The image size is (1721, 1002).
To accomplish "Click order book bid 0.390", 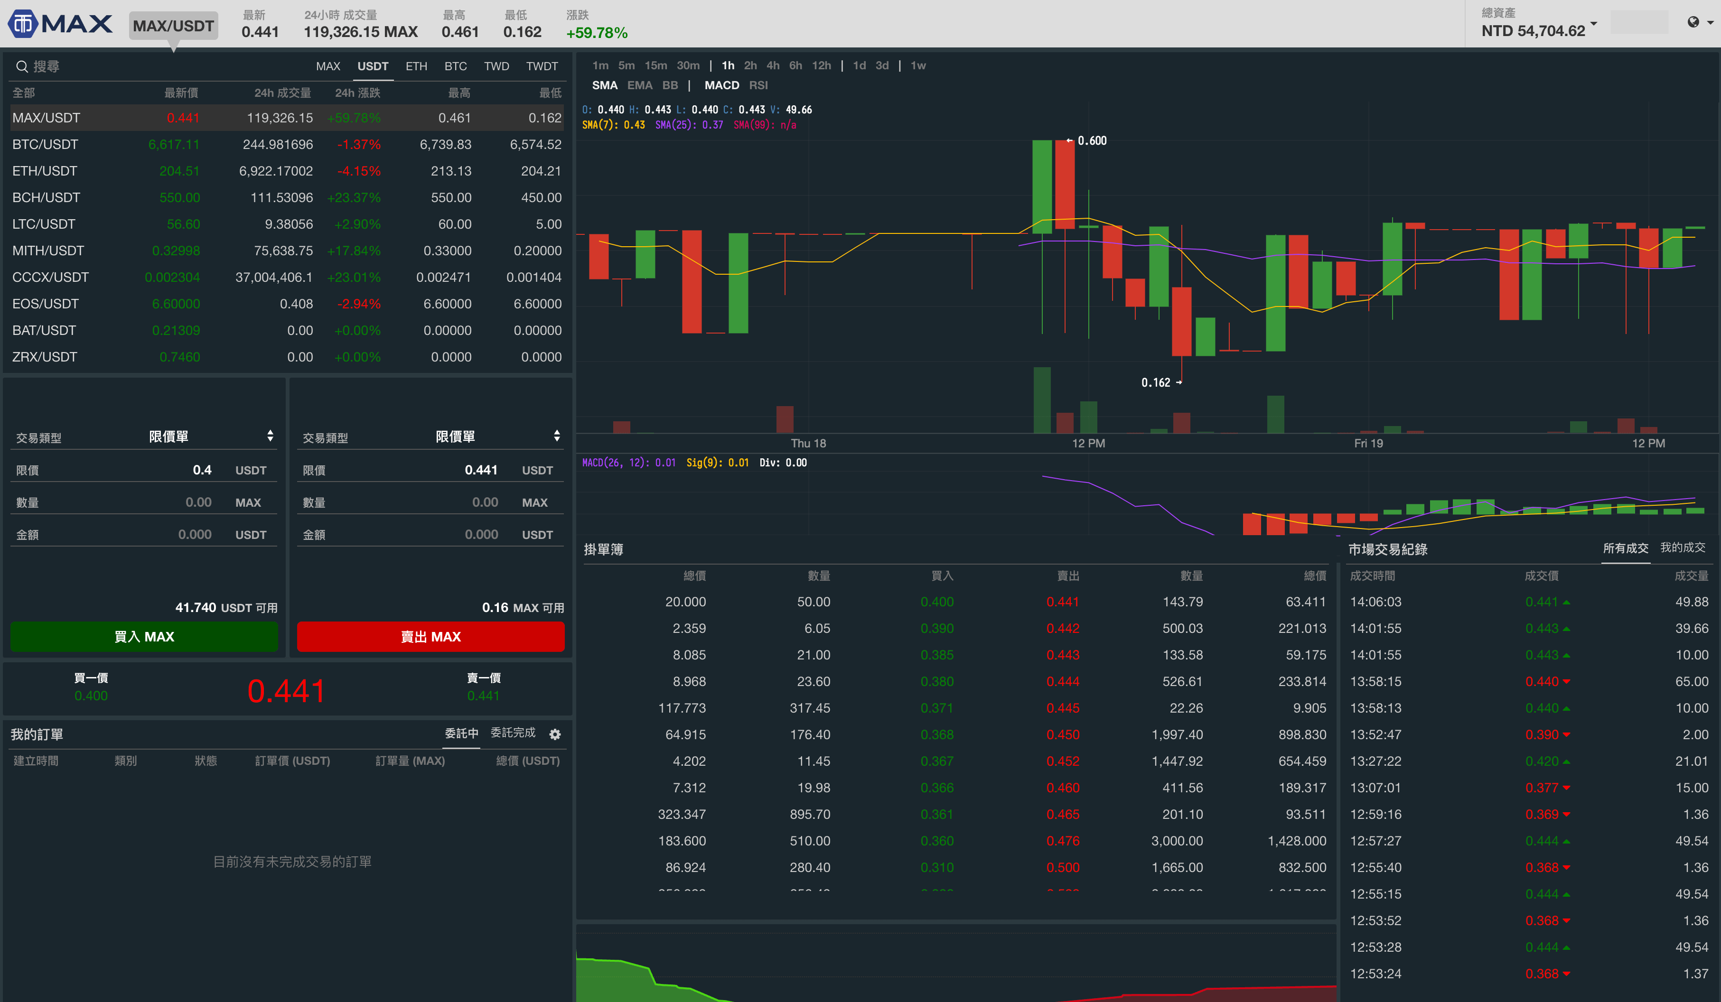I will coord(937,628).
